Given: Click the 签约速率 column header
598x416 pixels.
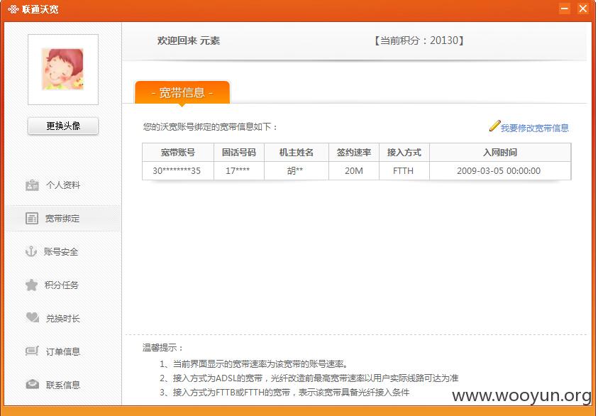Looking at the screenshot, I should (x=354, y=153).
